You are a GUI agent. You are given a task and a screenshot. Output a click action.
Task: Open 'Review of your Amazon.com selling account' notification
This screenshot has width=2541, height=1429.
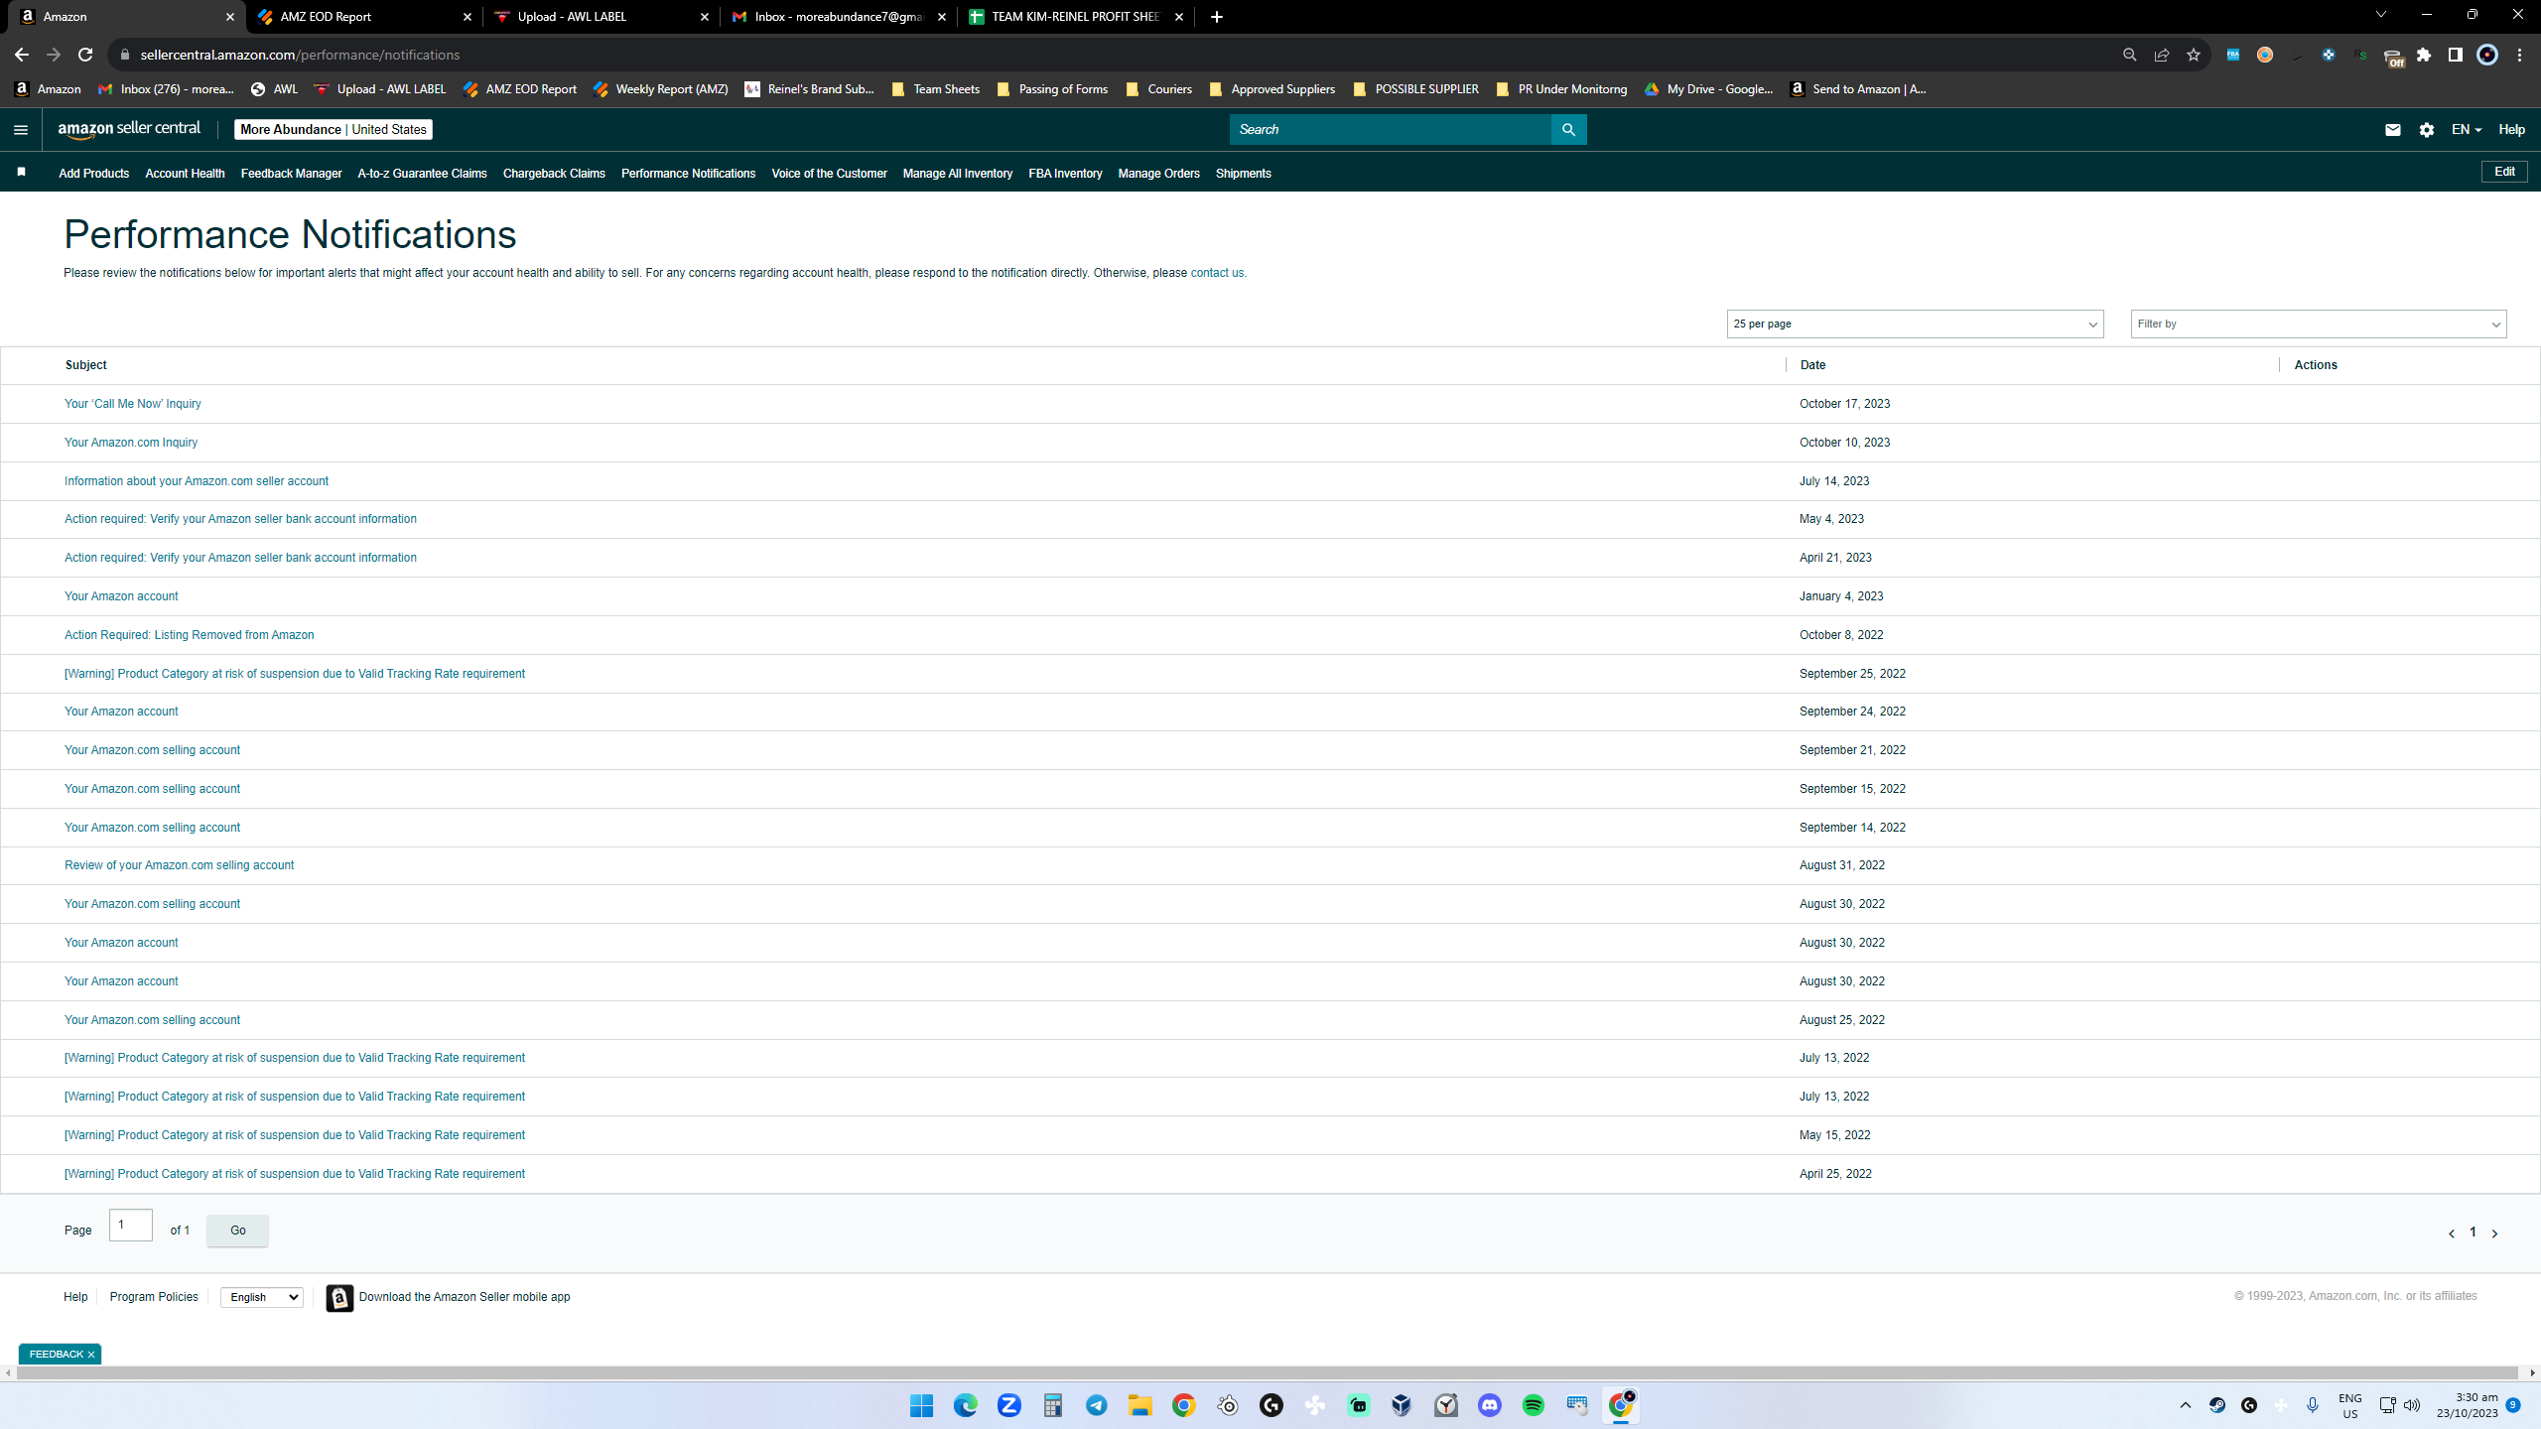click(179, 865)
